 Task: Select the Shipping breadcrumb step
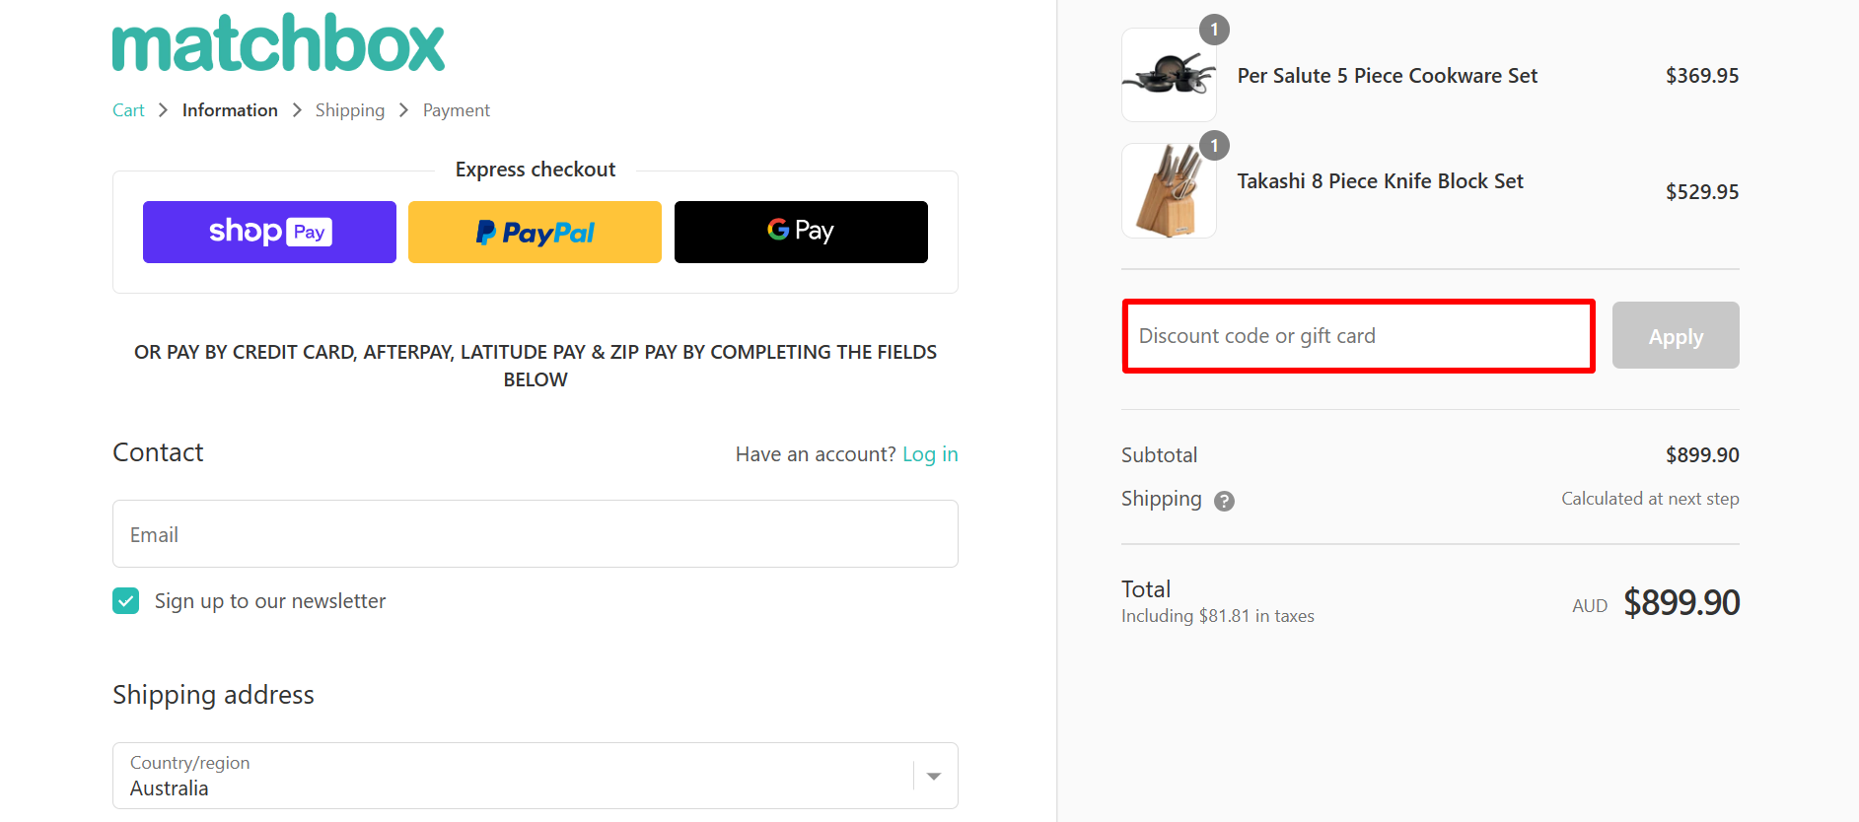[x=350, y=109]
